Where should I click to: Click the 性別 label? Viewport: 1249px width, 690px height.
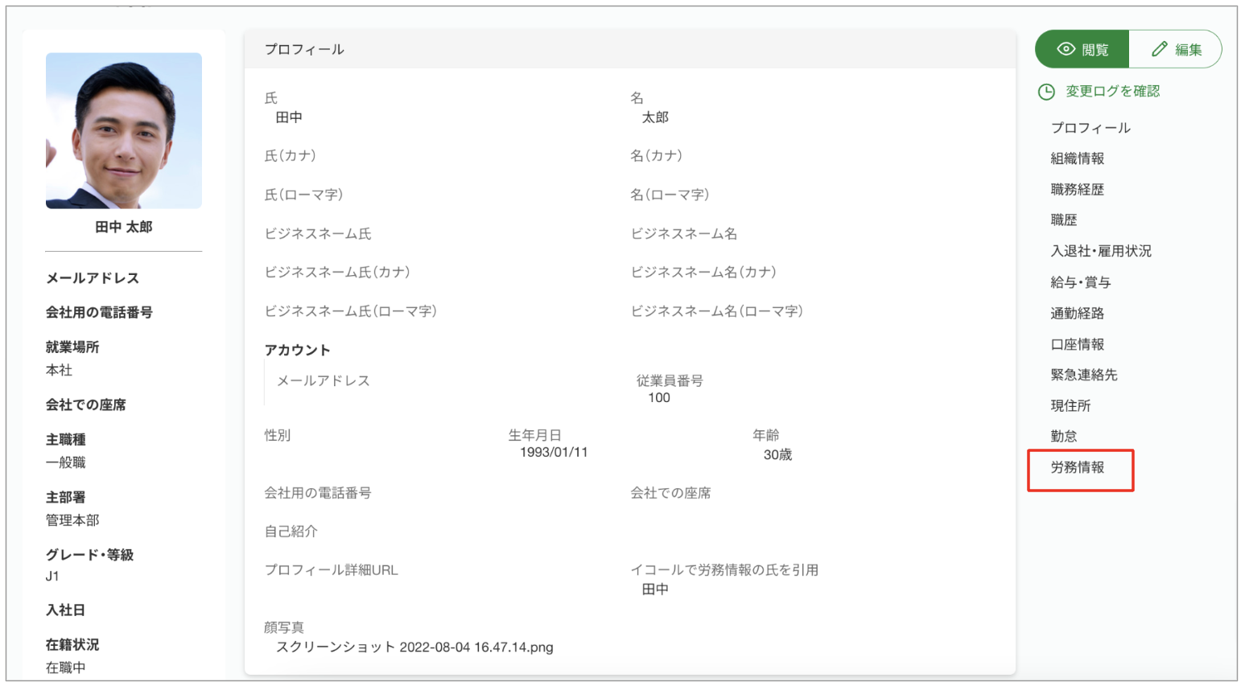point(278,436)
